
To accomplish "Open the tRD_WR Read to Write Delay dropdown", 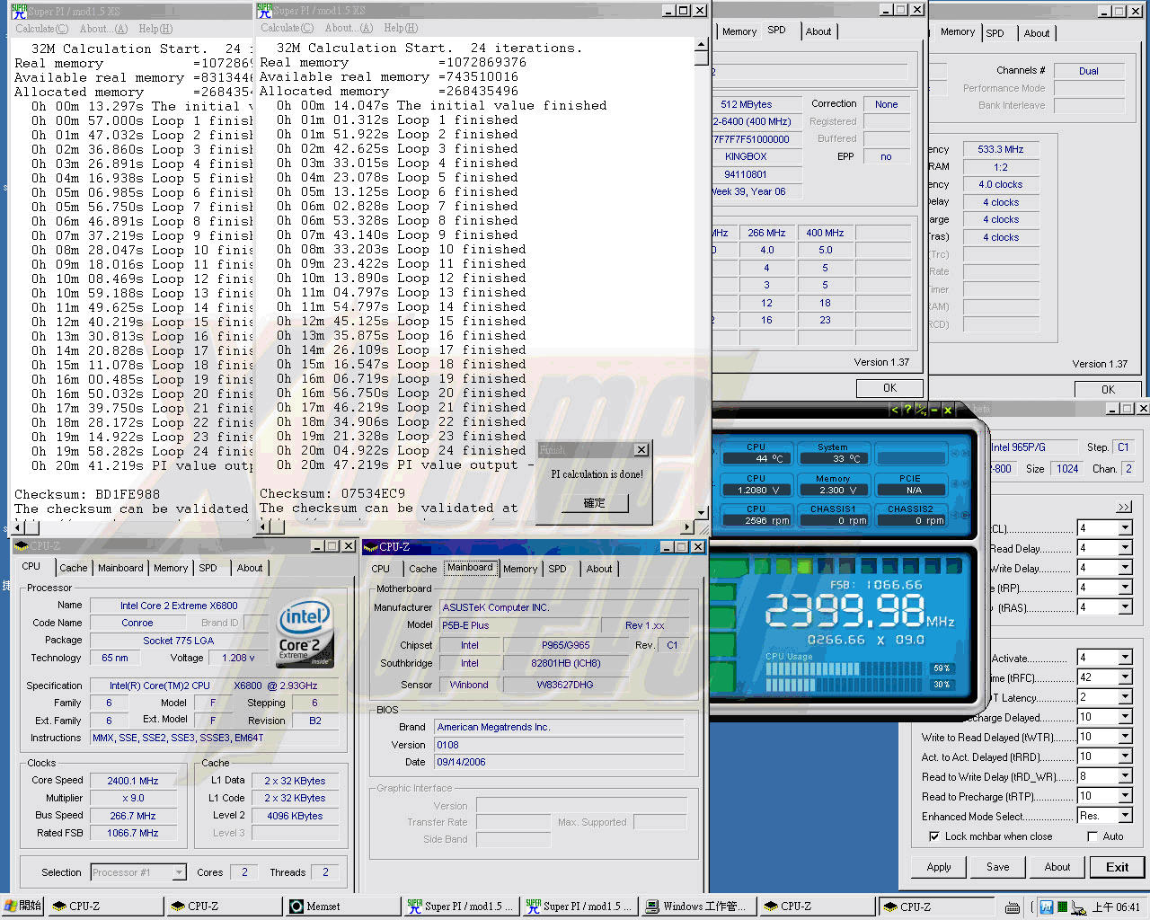I will 1125,776.
